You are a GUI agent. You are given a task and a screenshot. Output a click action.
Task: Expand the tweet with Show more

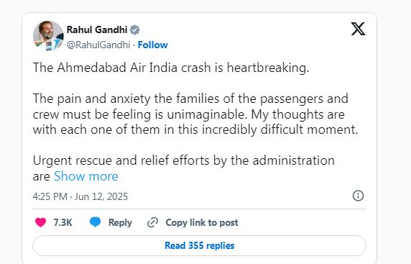86,176
